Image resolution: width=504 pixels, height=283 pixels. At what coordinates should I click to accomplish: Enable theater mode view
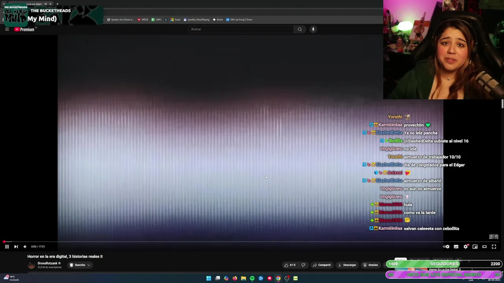(484, 246)
